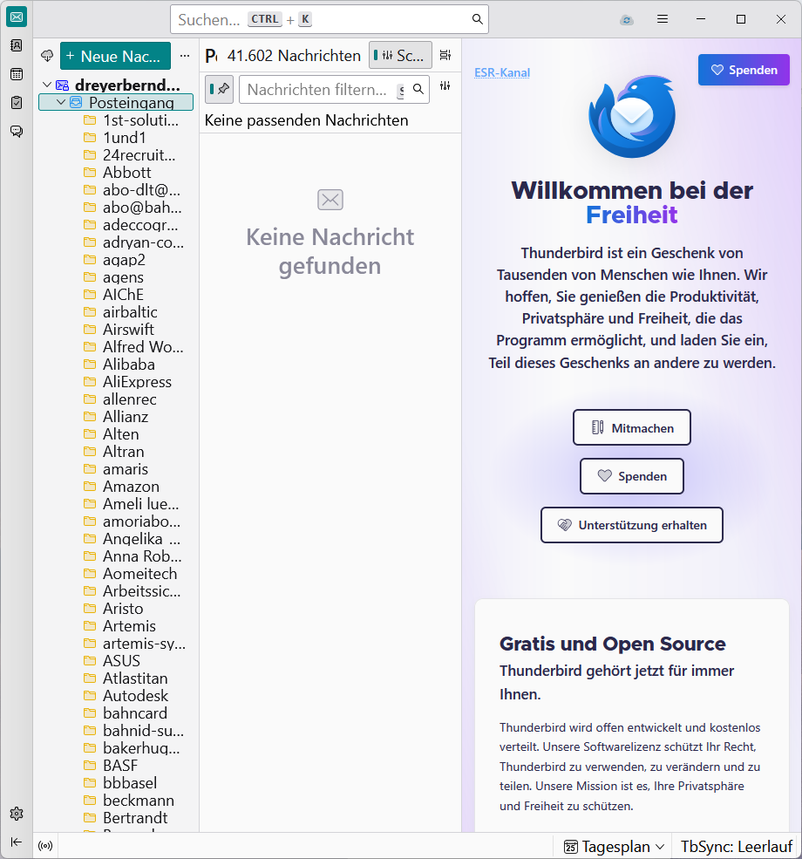Open the Calendar space

[17, 74]
